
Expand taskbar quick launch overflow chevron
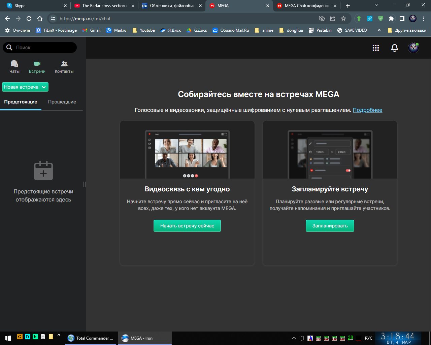pos(59,335)
